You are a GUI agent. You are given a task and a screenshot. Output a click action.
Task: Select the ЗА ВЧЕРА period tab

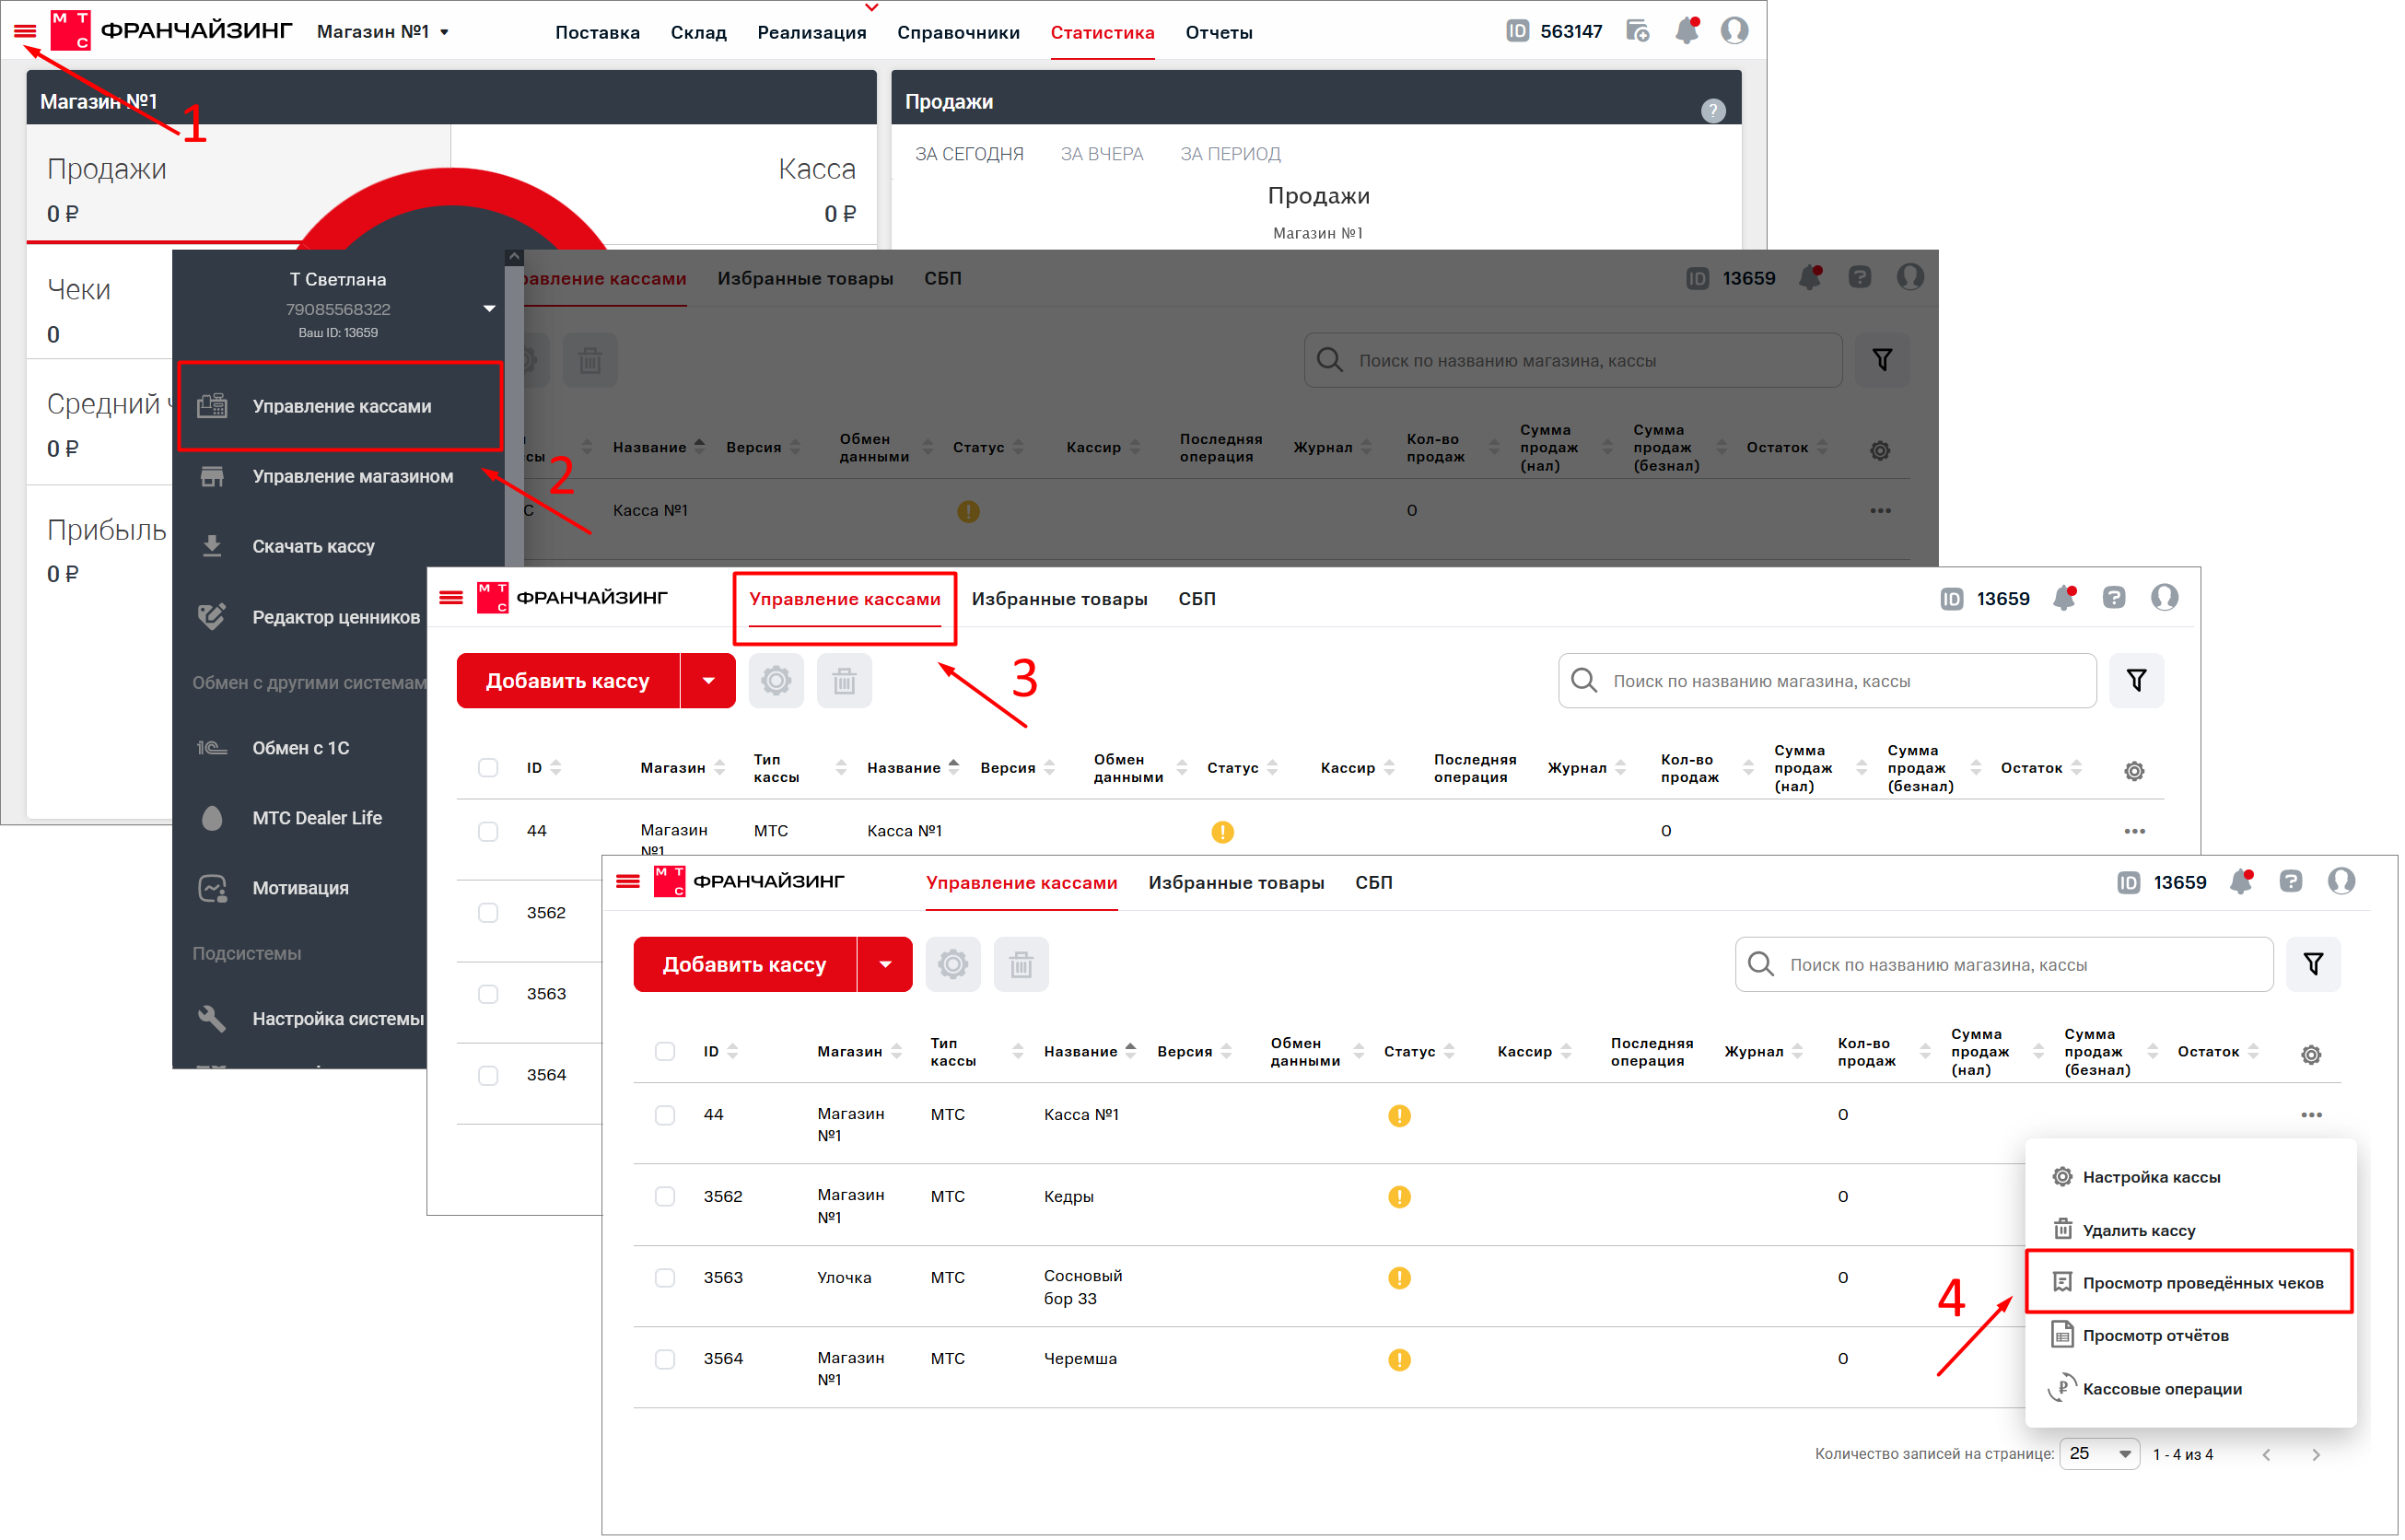pos(1102,154)
